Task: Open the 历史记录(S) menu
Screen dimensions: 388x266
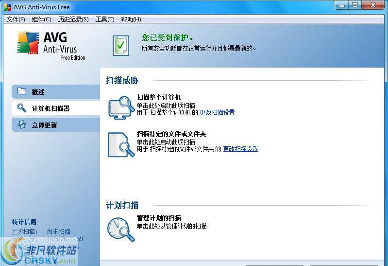Action: click(73, 19)
